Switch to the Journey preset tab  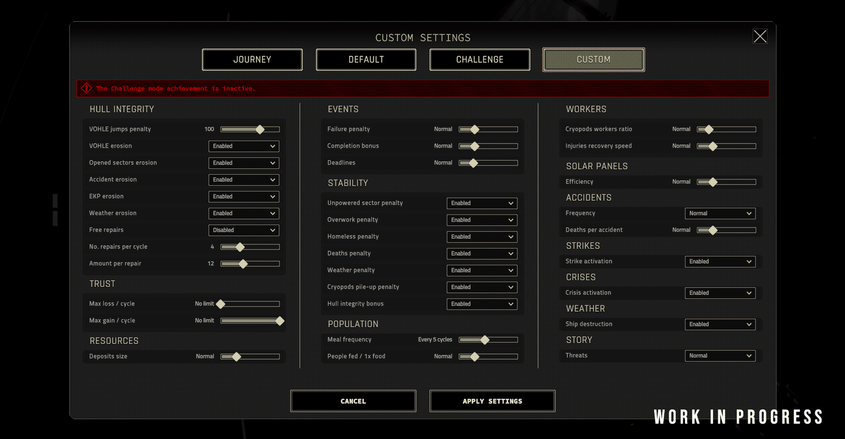click(252, 60)
